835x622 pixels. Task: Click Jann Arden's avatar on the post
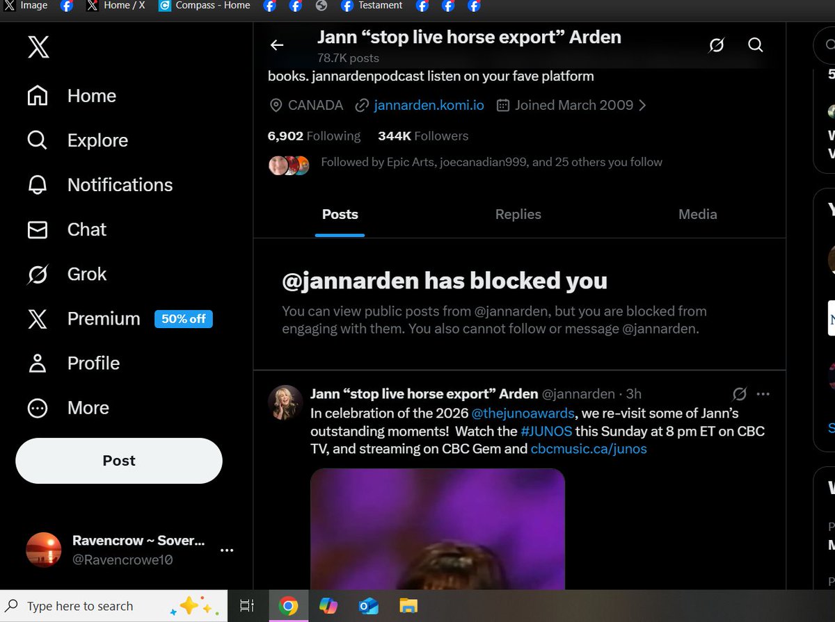pos(285,402)
